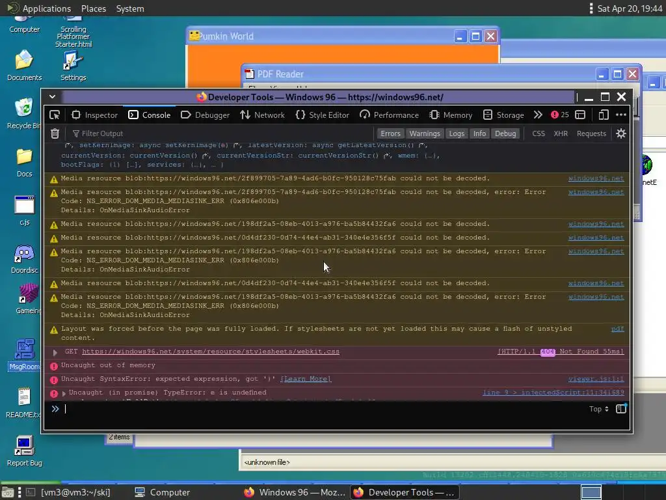
Task: Switch to the Debugger tab
Action: click(205, 115)
